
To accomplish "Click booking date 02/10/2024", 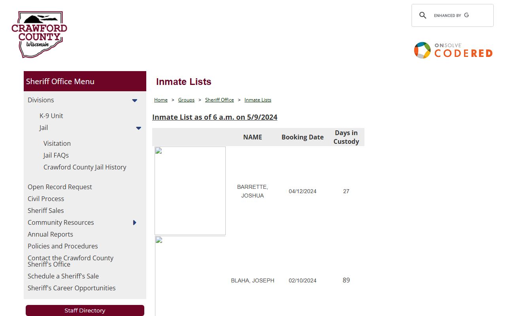I will tap(302, 280).
